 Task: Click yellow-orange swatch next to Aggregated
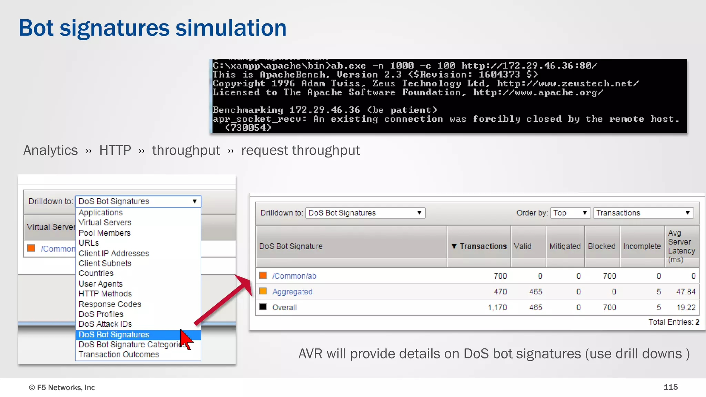[x=263, y=291]
